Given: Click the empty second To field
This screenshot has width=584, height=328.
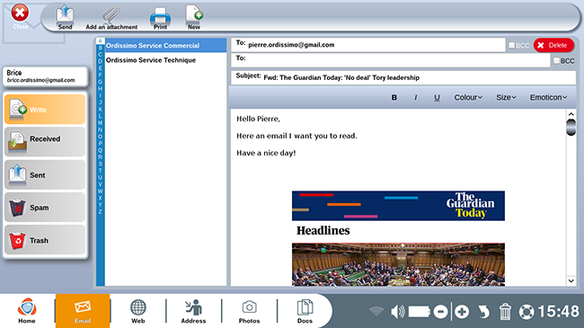Looking at the screenshot, I should (390, 60).
